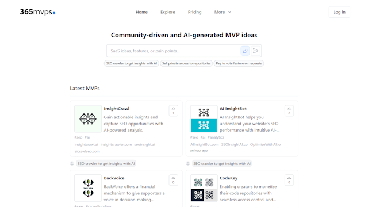Open the InsightCrawl logo thumbnail
The width and height of the screenshot is (368, 207).
[x=88, y=119]
